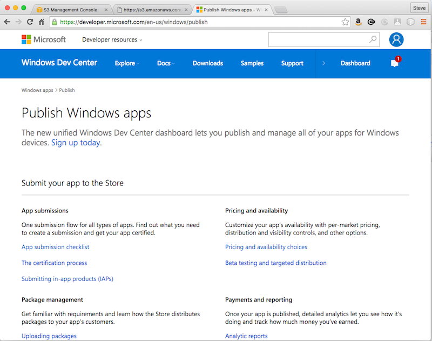Expand the Docs dropdown

tap(164, 63)
